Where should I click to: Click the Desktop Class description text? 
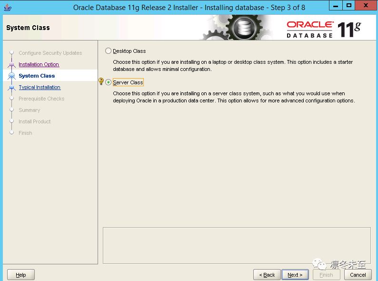[233, 66]
